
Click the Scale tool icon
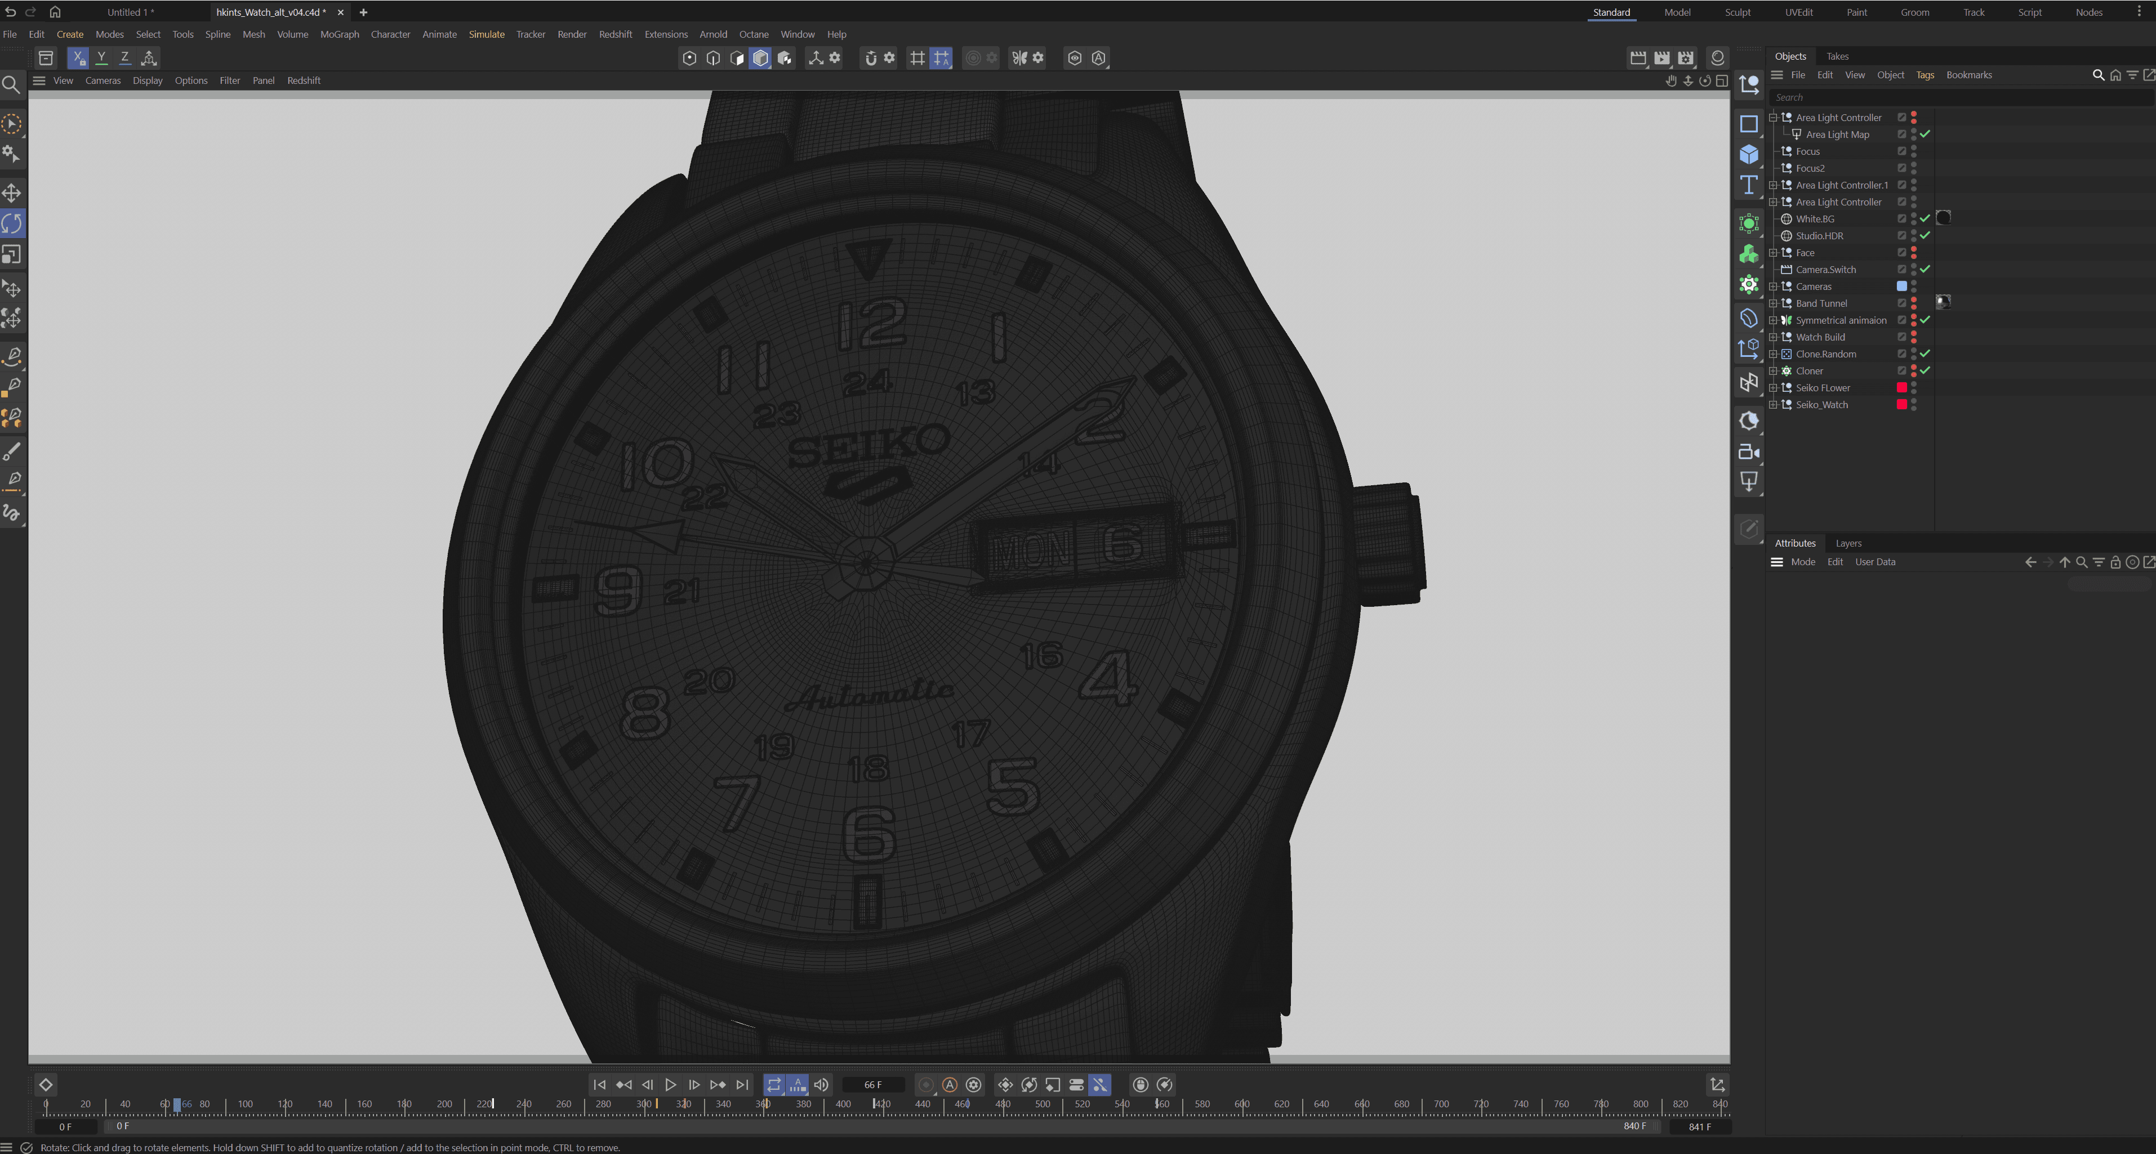pos(12,254)
